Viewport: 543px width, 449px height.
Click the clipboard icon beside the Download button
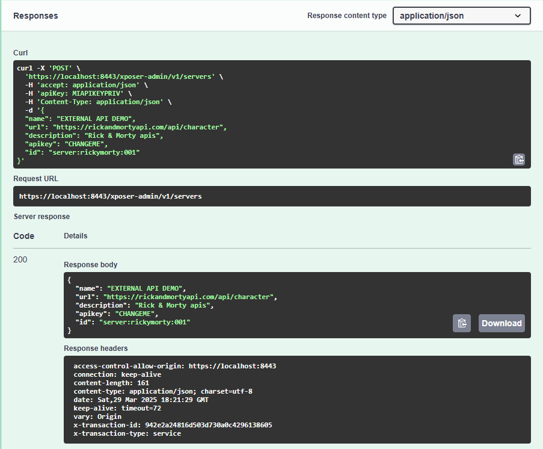[461, 323]
